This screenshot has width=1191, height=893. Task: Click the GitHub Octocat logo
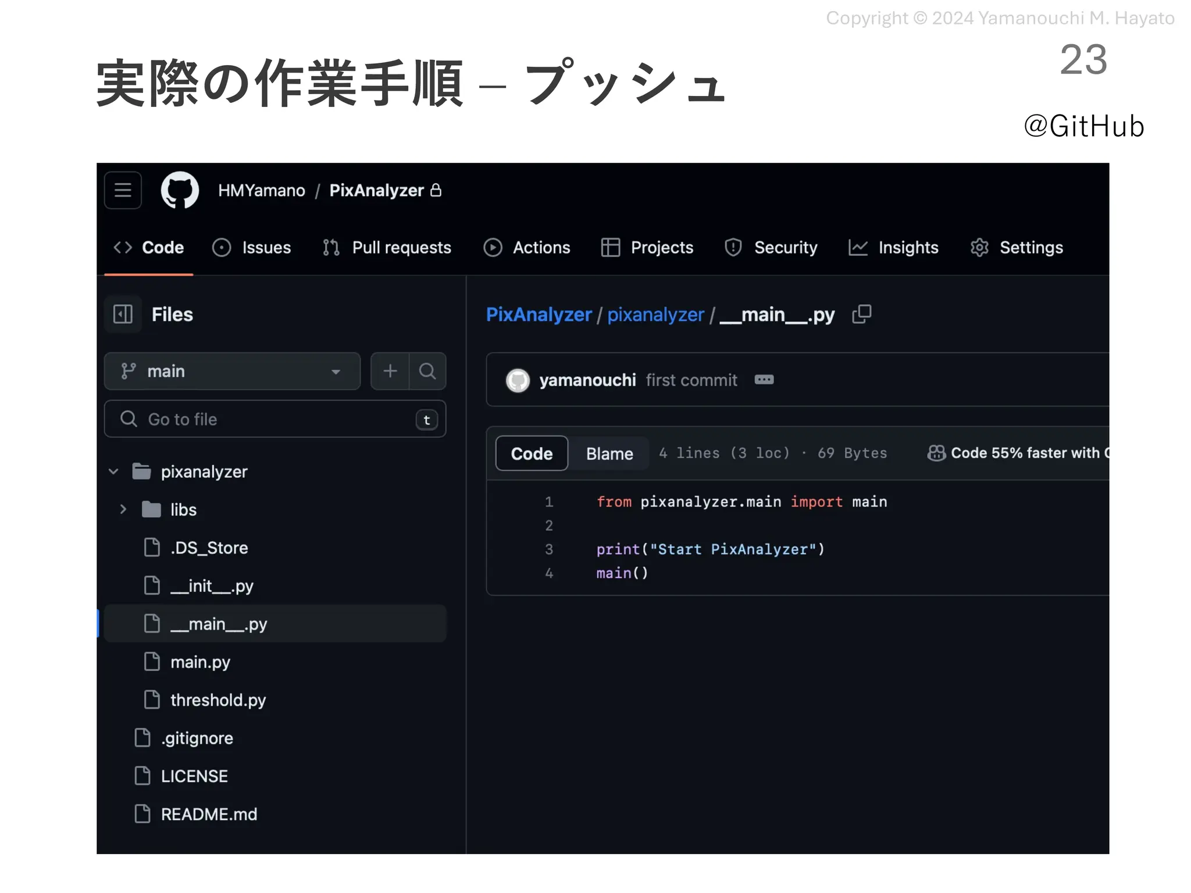click(180, 190)
